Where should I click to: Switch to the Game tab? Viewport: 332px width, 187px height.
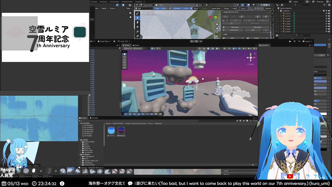click(x=136, y=45)
